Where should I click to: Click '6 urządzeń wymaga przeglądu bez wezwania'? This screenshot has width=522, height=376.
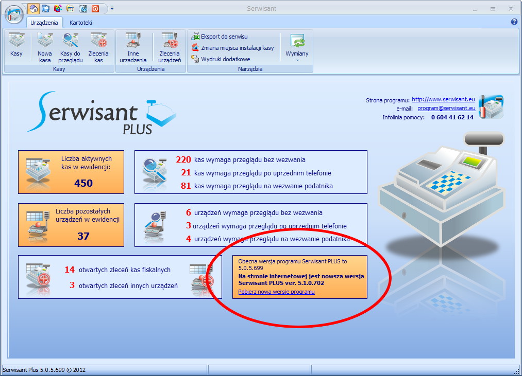[254, 213]
